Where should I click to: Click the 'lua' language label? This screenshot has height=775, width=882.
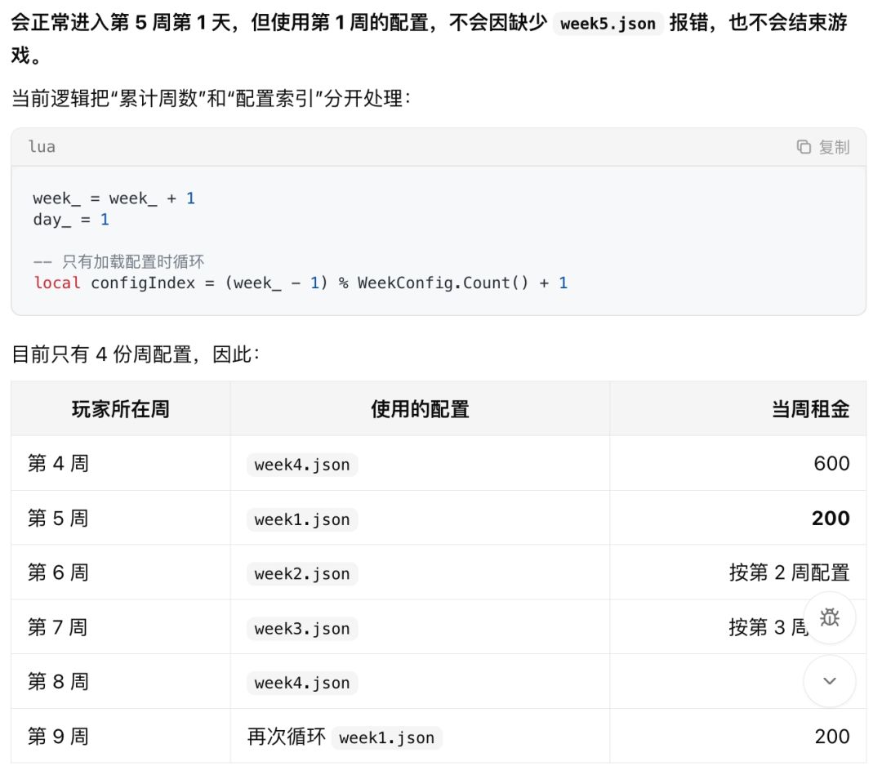tap(42, 147)
